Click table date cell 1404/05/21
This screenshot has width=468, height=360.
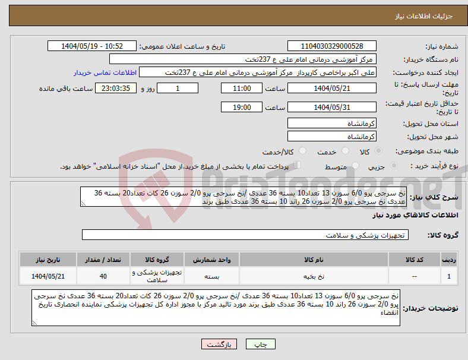click(x=48, y=276)
